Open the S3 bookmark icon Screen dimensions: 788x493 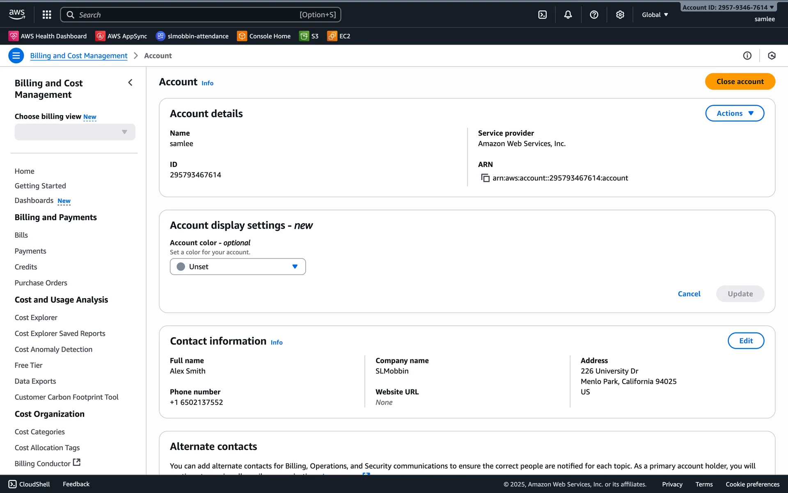[304, 36]
